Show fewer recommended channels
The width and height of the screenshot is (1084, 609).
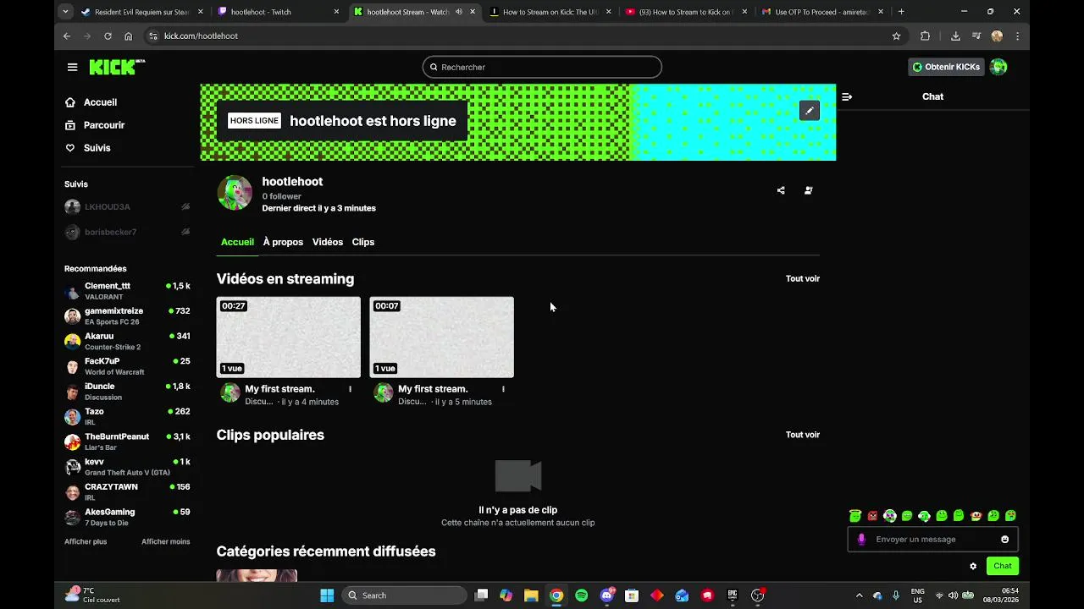pos(166,541)
